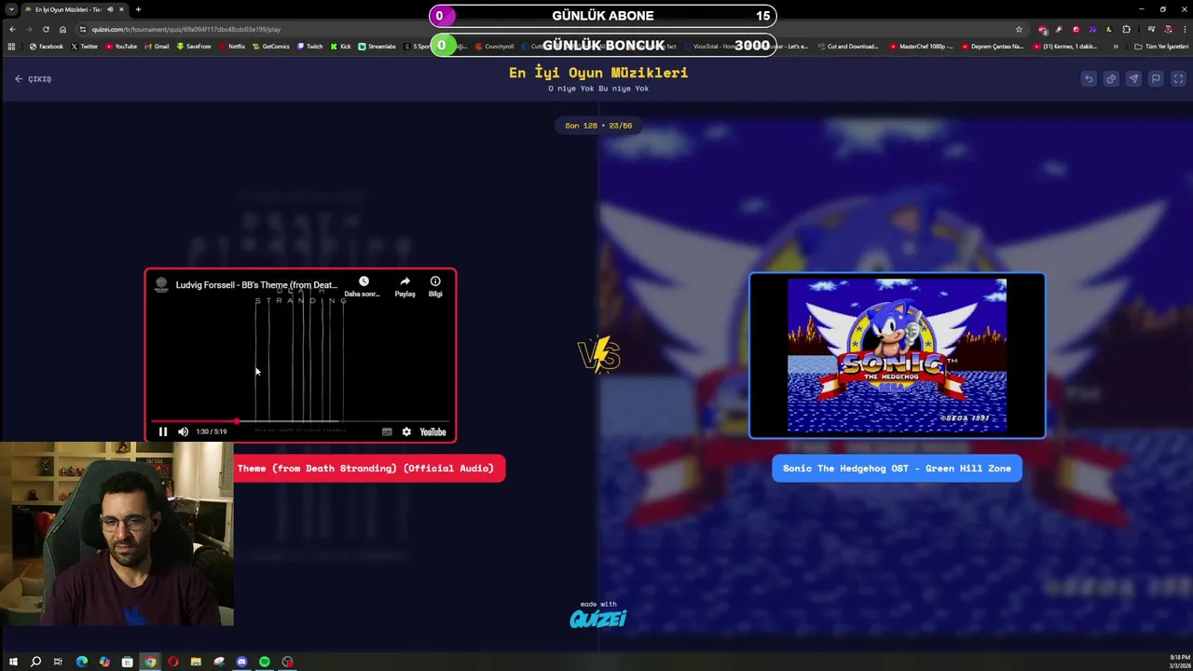1193x671 pixels.
Task: Open the Twitch bookmark
Action: (x=310, y=47)
